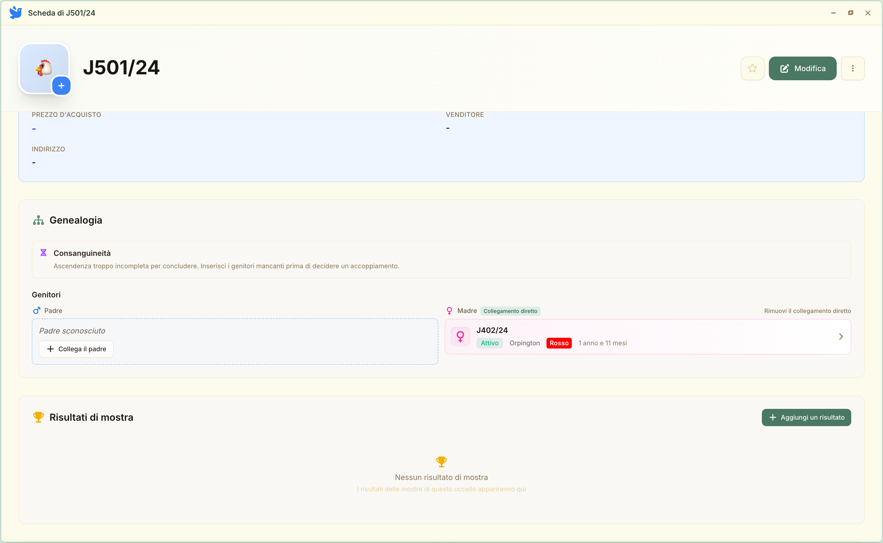This screenshot has width=883, height=543.
Task: Click Rimuovi il collegamento diretto link
Action: 807,311
